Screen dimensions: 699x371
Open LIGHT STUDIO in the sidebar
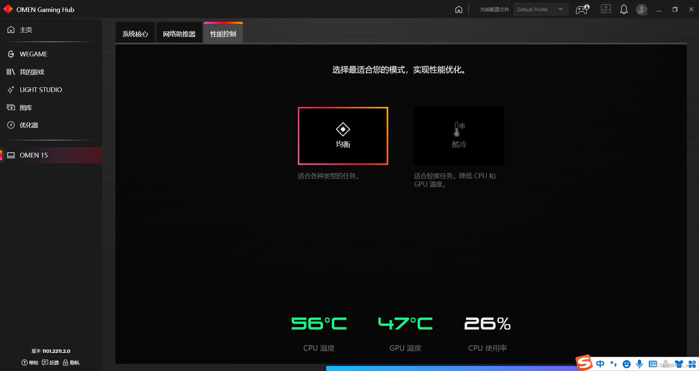(51, 90)
